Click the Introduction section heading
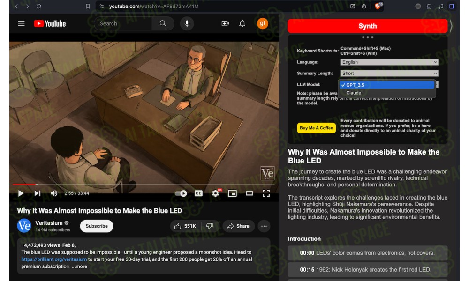Image resolution: width=469 pixels, height=281 pixels. (x=304, y=238)
